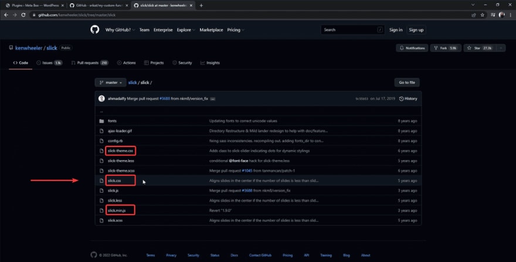Switch to the Code tab
Screen dimensions: 516x262
pos(21,63)
